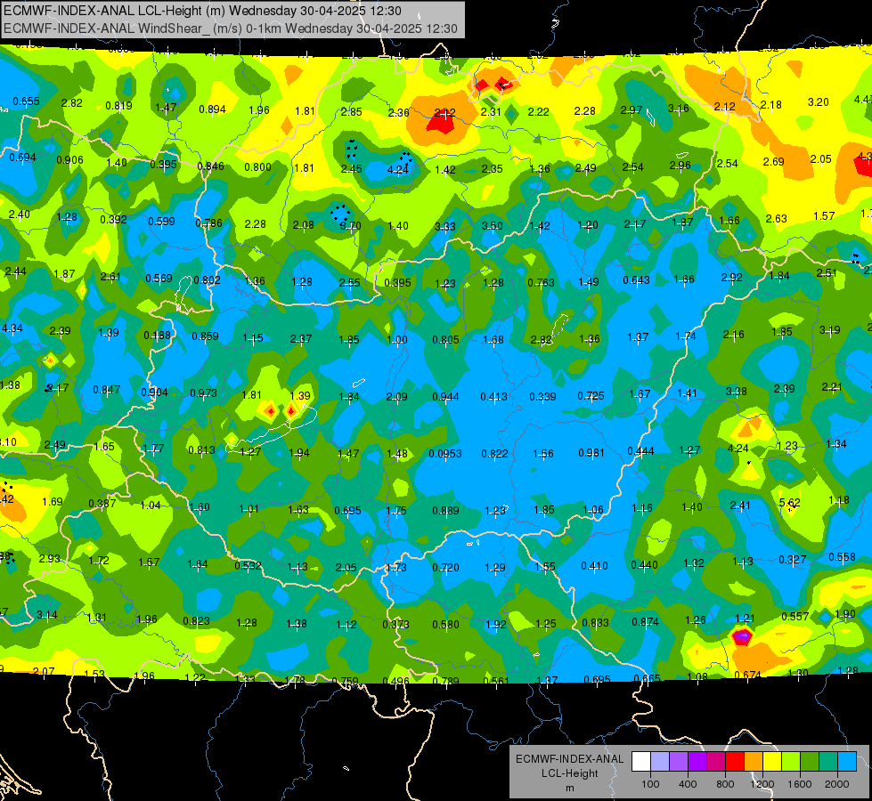Click the wind shear value 0.802
Screen dimensions: 872x801
207,280
